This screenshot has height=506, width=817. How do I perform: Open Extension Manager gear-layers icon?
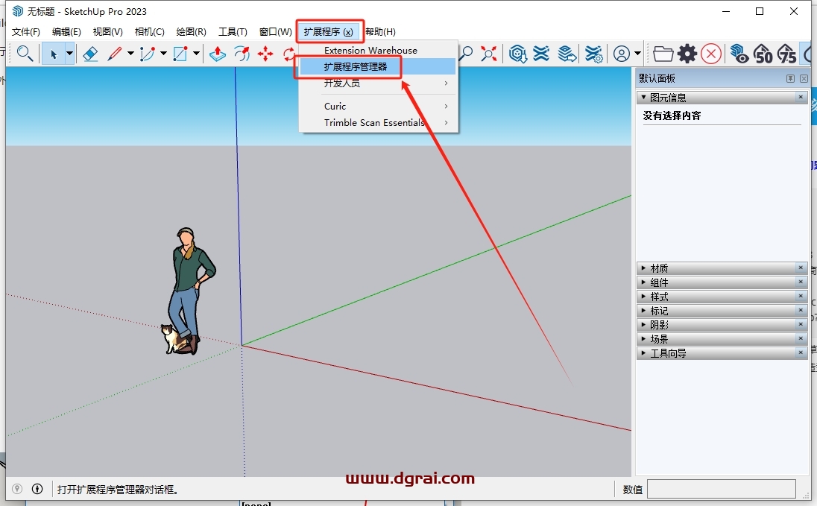[593, 54]
